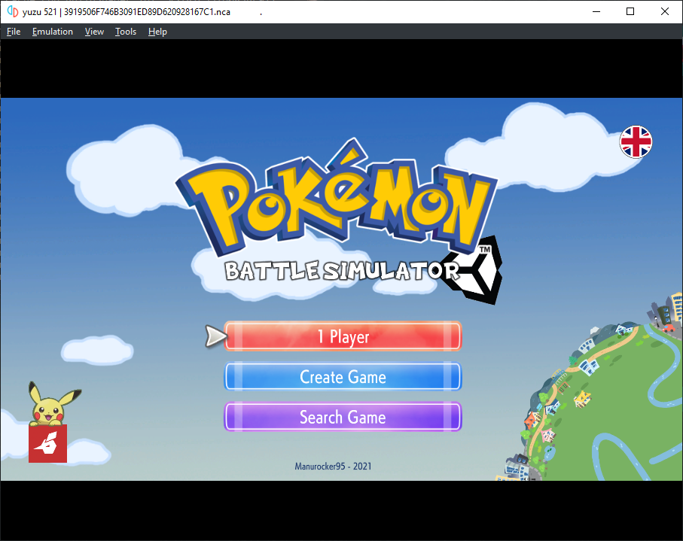The height and width of the screenshot is (541, 683).
Task: Minimize the yuzu emulator window
Action: [596, 11]
